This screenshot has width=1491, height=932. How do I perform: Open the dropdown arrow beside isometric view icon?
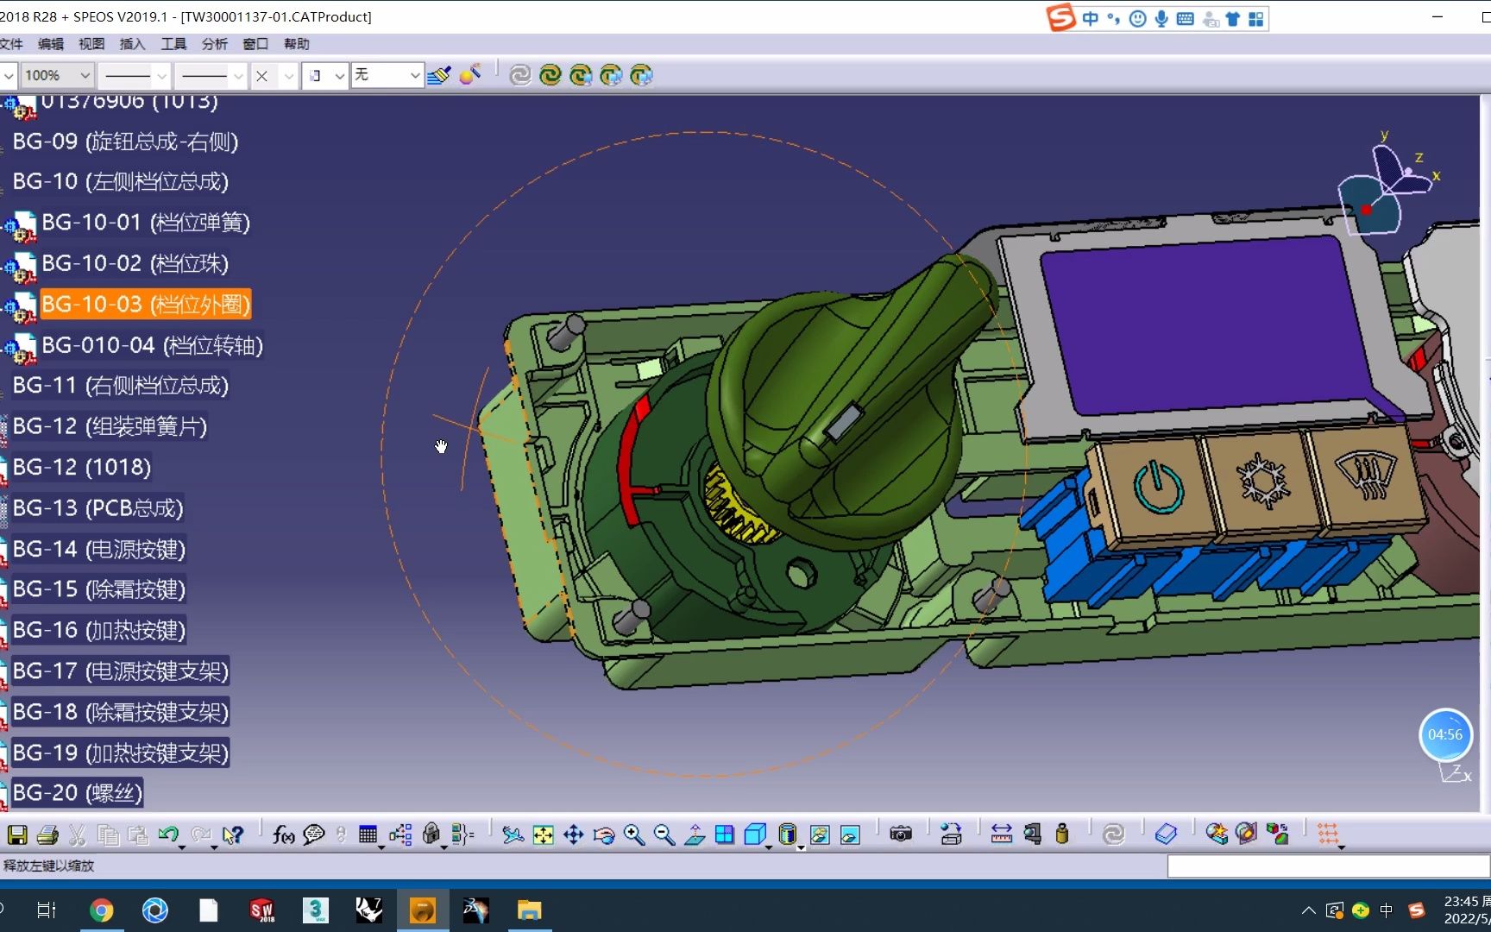coord(768,847)
